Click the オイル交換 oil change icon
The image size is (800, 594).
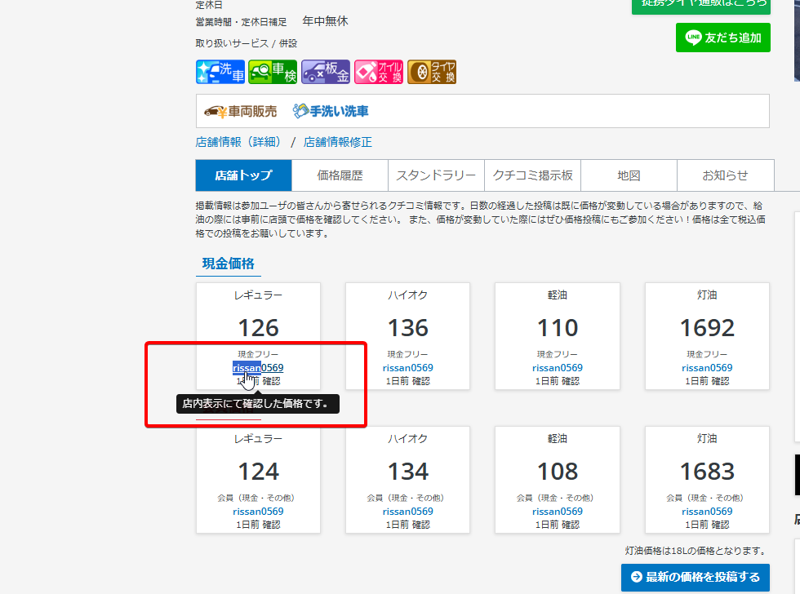click(379, 72)
